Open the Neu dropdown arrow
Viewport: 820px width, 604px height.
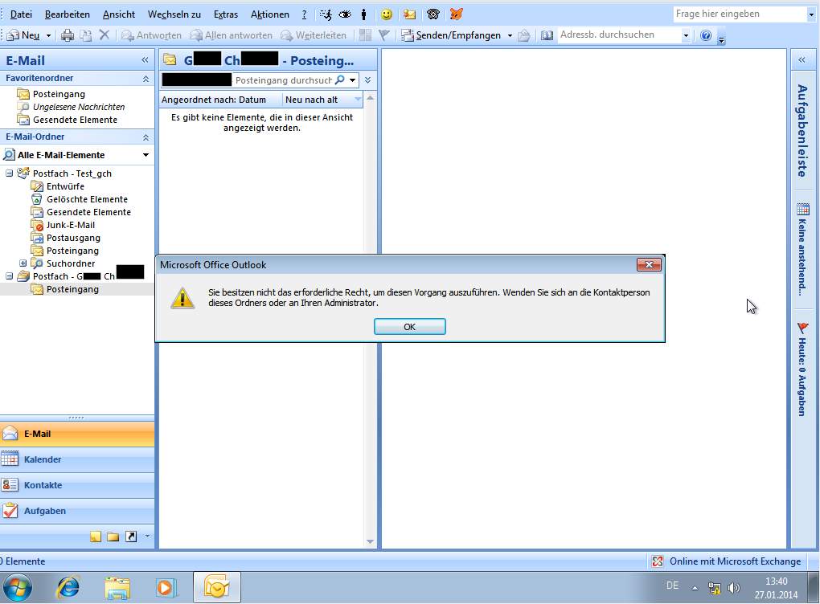click(x=50, y=35)
